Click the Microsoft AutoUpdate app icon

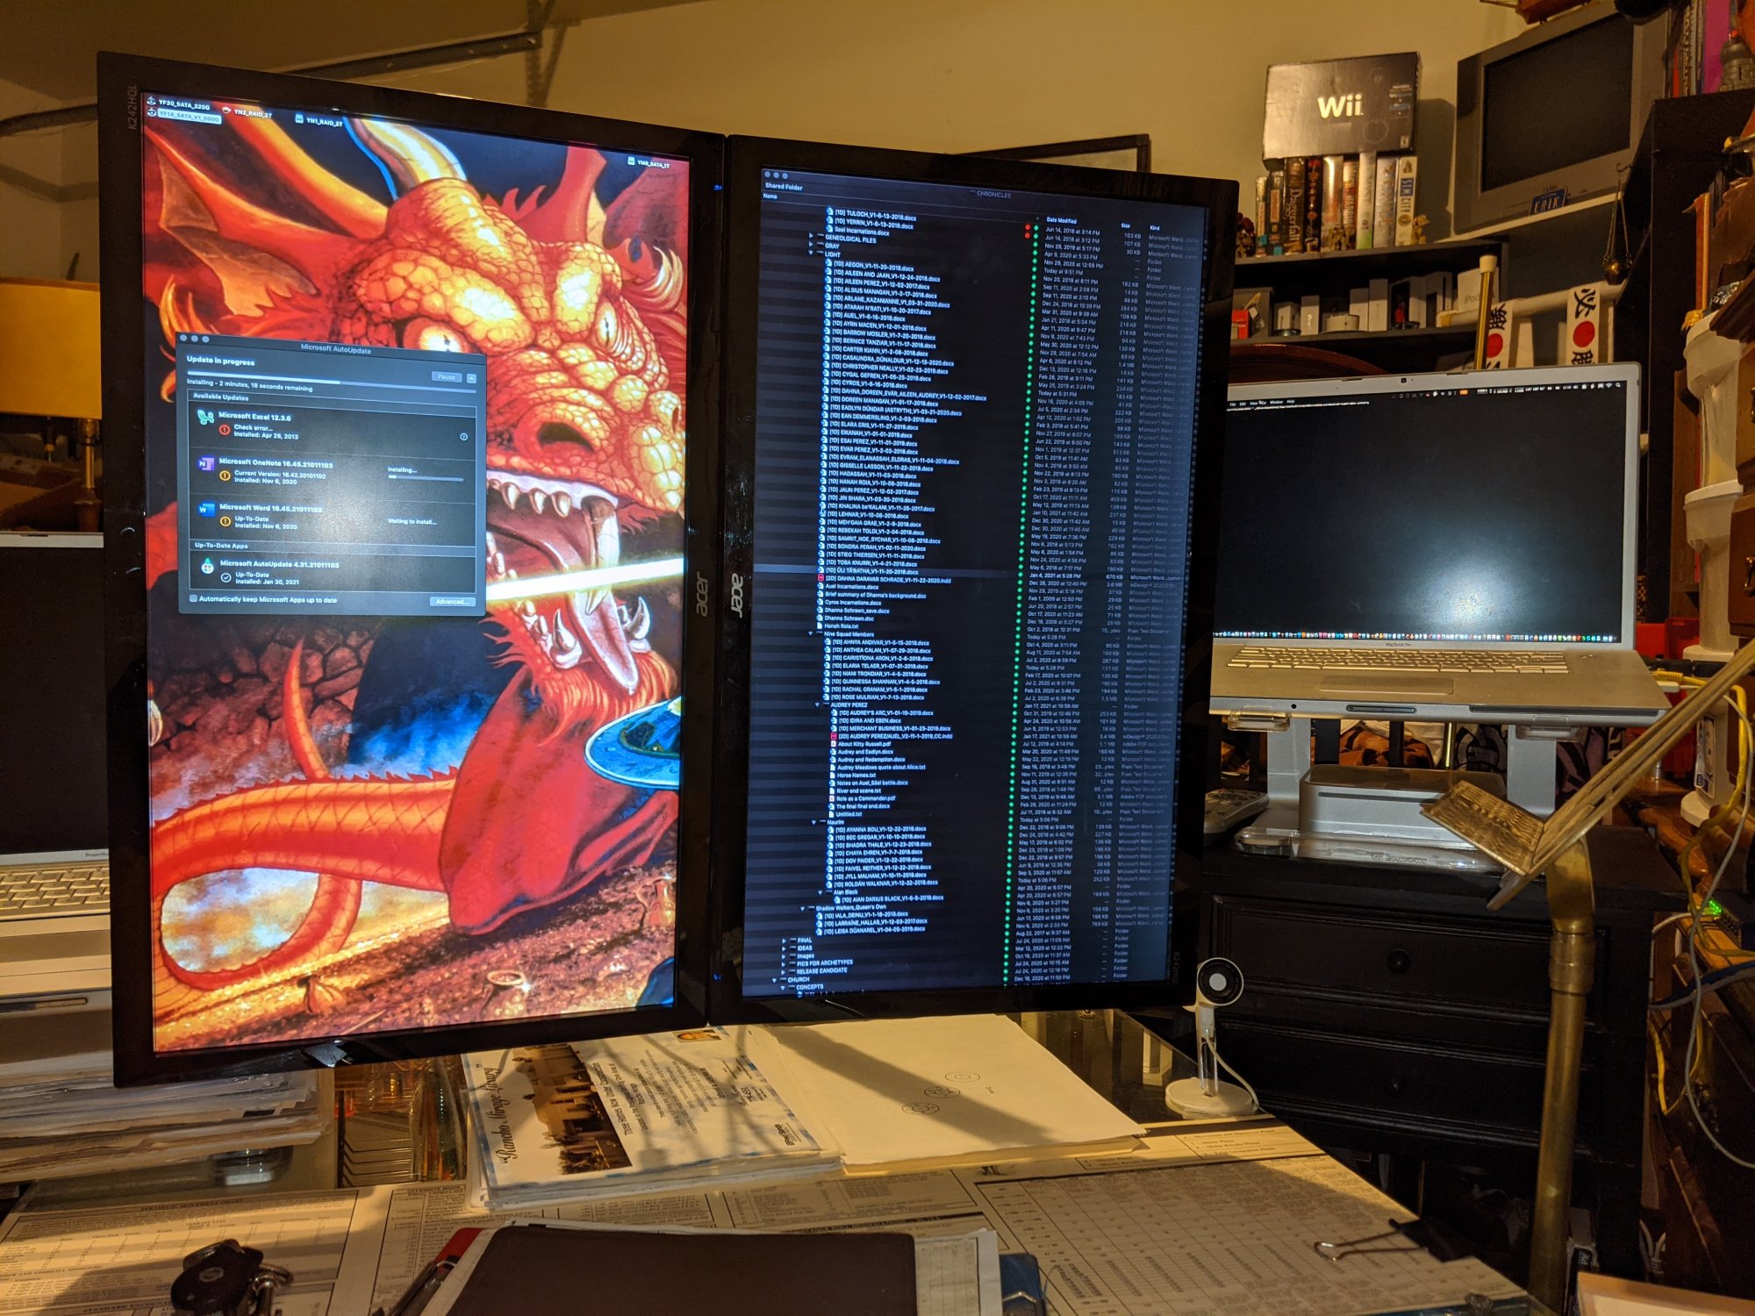pyautogui.click(x=207, y=568)
